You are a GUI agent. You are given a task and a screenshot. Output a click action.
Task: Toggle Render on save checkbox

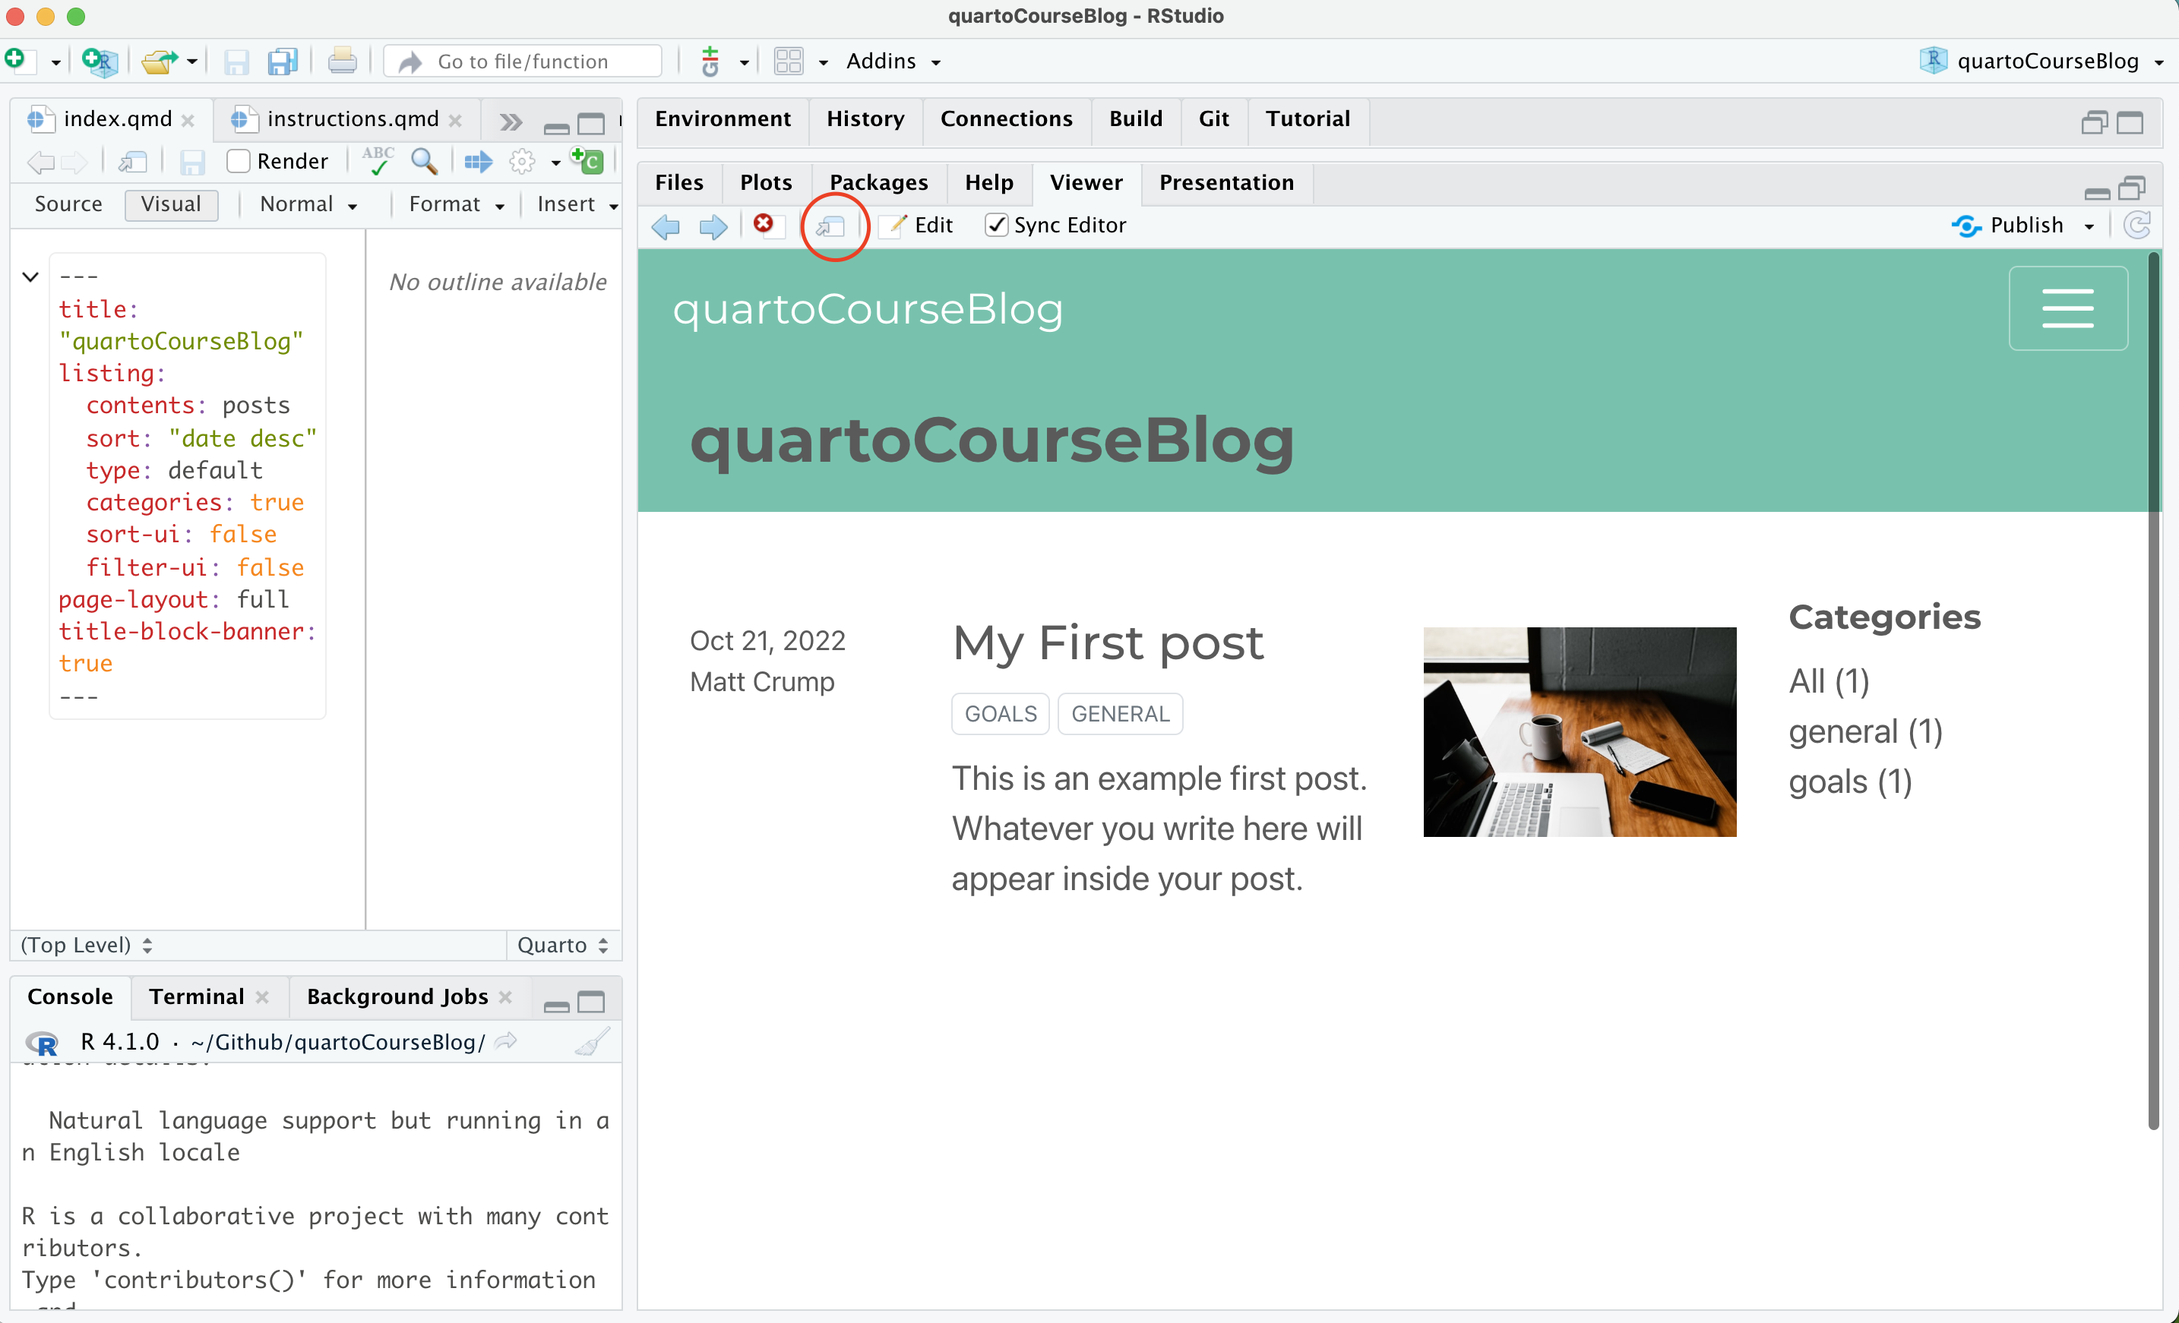[x=238, y=161]
